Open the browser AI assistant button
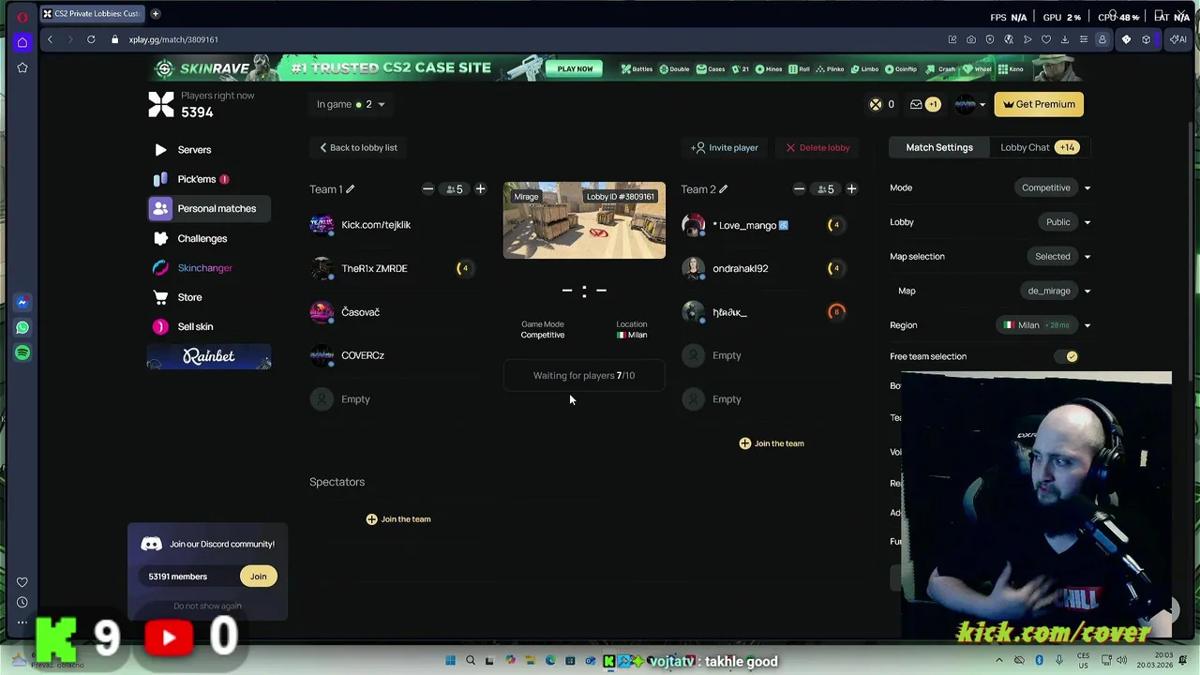This screenshot has height=675, width=1200. pos(1178,39)
